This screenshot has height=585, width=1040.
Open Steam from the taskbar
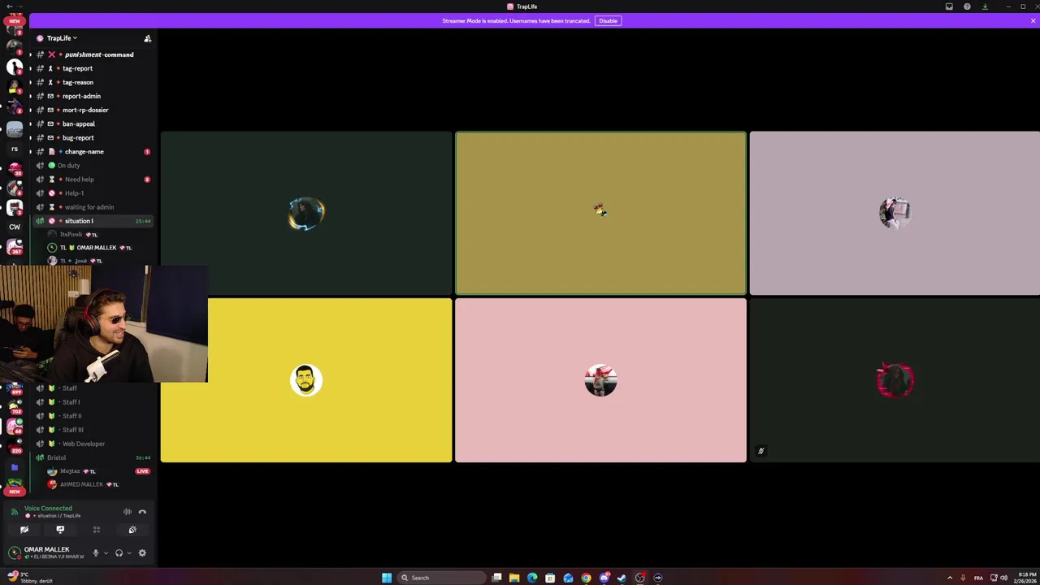(622, 578)
